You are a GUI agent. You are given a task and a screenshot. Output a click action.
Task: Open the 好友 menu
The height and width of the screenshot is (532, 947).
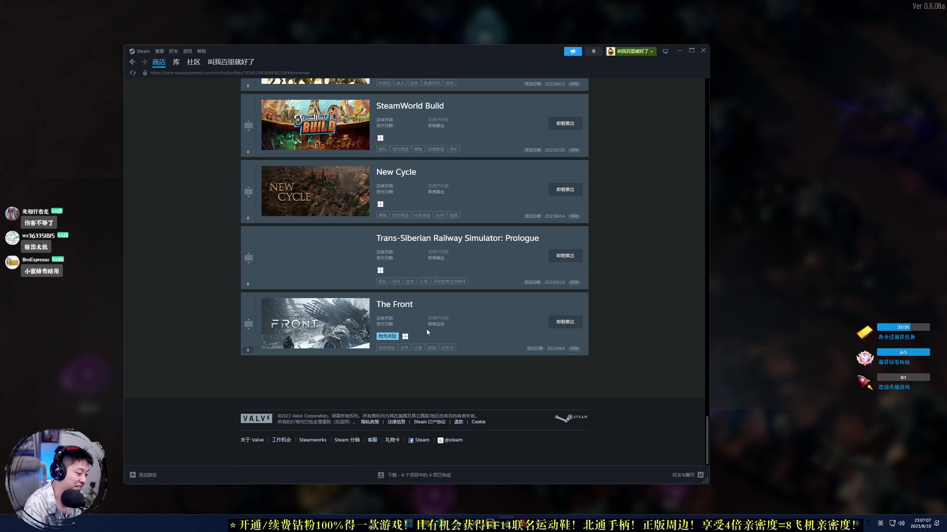173,51
